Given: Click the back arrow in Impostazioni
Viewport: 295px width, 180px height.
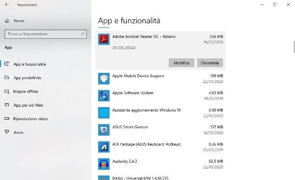Looking at the screenshot, I should (x=7, y=4).
